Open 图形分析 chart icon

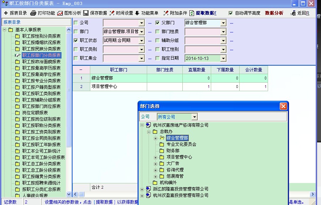pyautogui.click(x=60, y=13)
